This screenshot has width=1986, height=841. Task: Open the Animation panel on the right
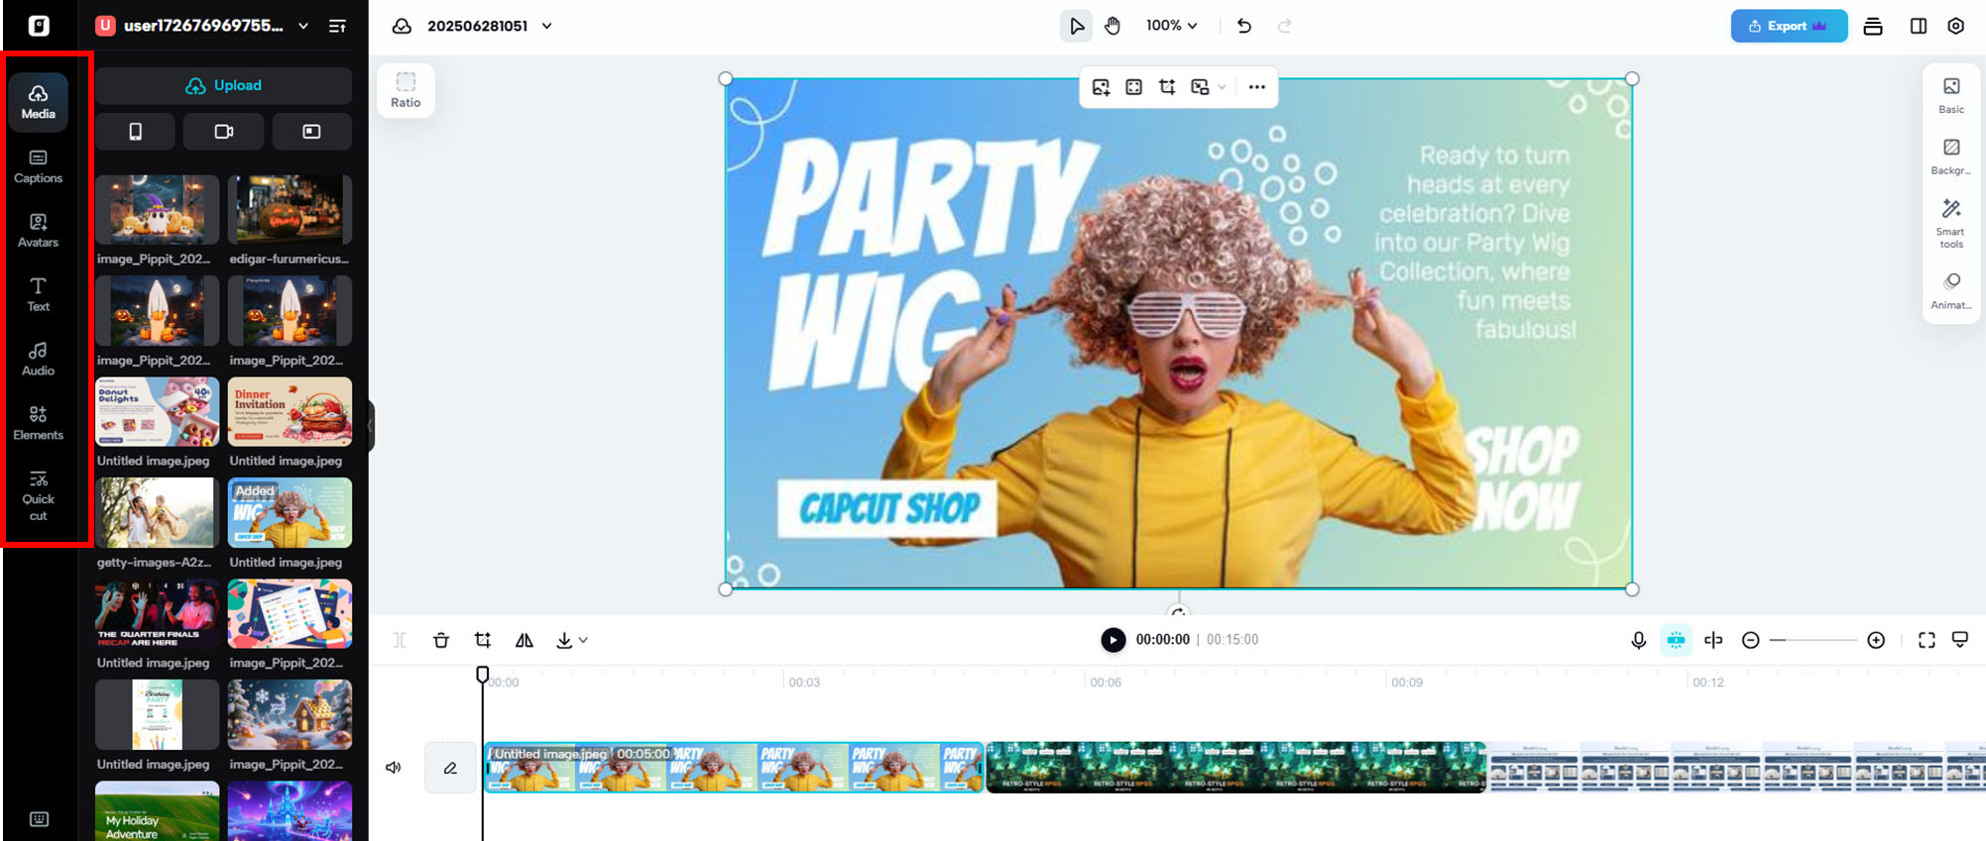[x=1951, y=291]
